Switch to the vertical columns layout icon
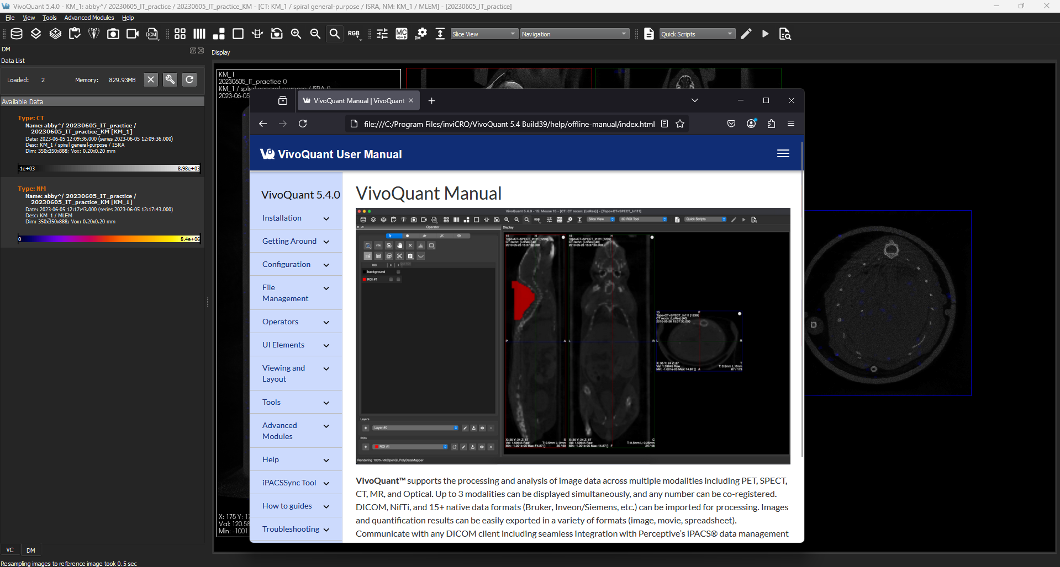The height and width of the screenshot is (567, 1060). 199,34
